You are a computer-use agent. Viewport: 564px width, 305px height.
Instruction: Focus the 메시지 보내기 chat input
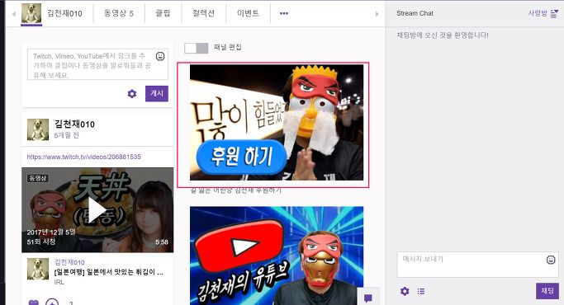tap(472, 265)
